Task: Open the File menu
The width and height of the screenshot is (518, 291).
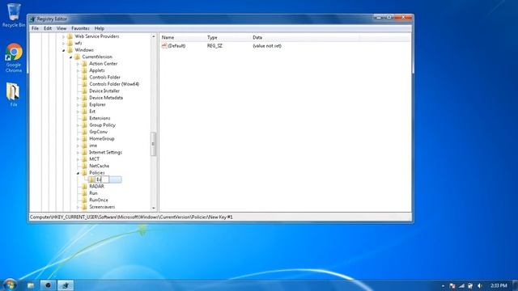Action: point(35,28)
